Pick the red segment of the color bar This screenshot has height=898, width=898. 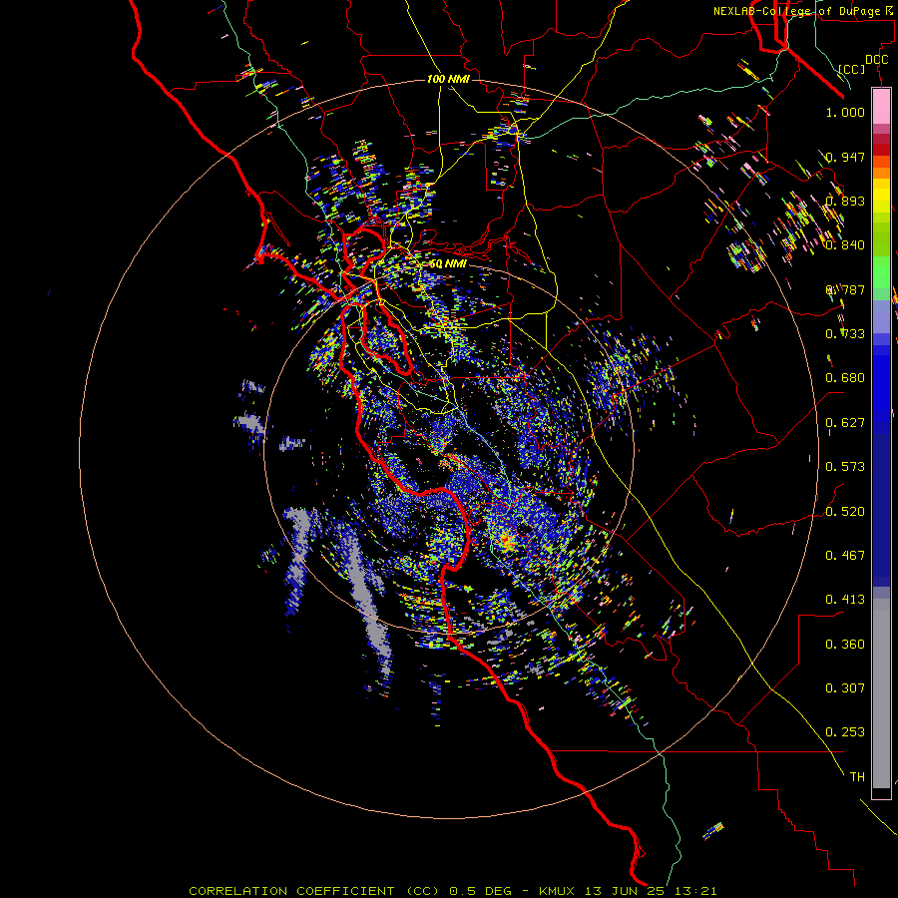click(x=881, y=150)
